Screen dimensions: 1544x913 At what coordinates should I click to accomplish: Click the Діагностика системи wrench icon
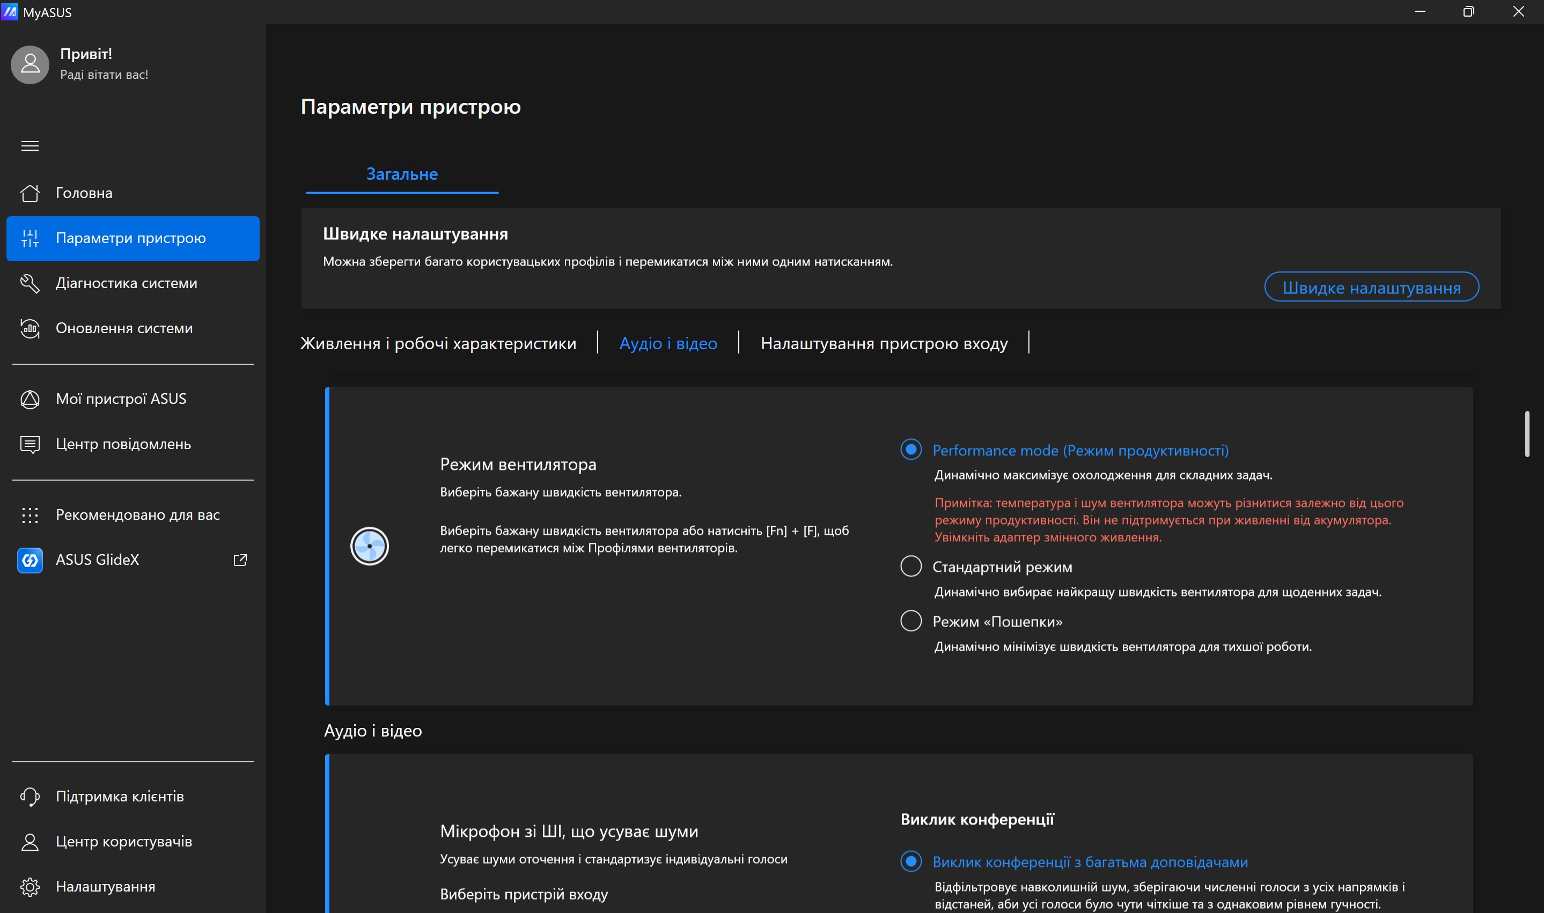coord(30,284)
